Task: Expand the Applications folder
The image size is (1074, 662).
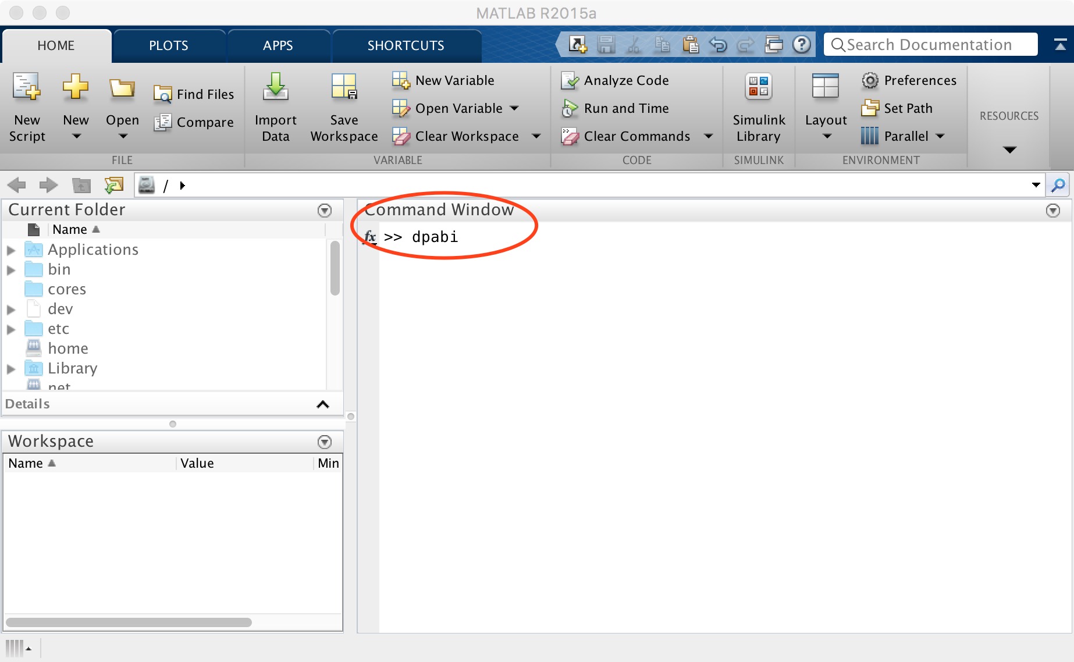Action: click(x=10, y=250)
